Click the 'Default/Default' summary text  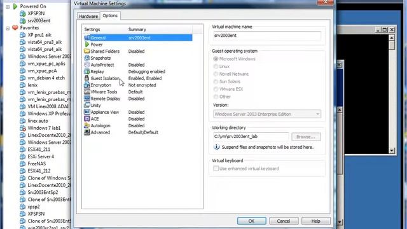click(x=143, y=132)
